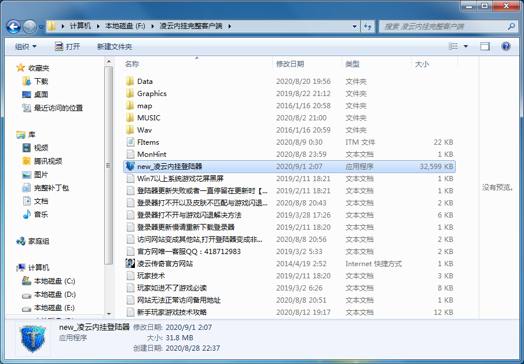Screen dimensions: 524x364
Task: Open Help via the question mark icon
Action: (x=506, y=46)
